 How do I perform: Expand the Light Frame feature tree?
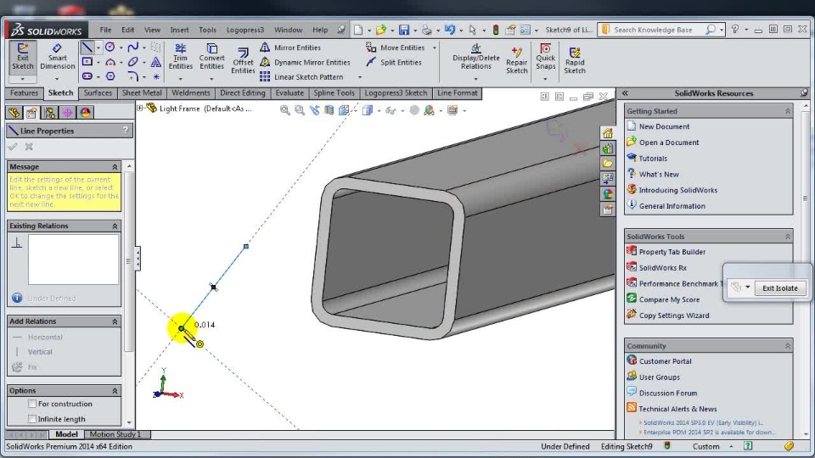pyautogui.click(x=140, y=109)
